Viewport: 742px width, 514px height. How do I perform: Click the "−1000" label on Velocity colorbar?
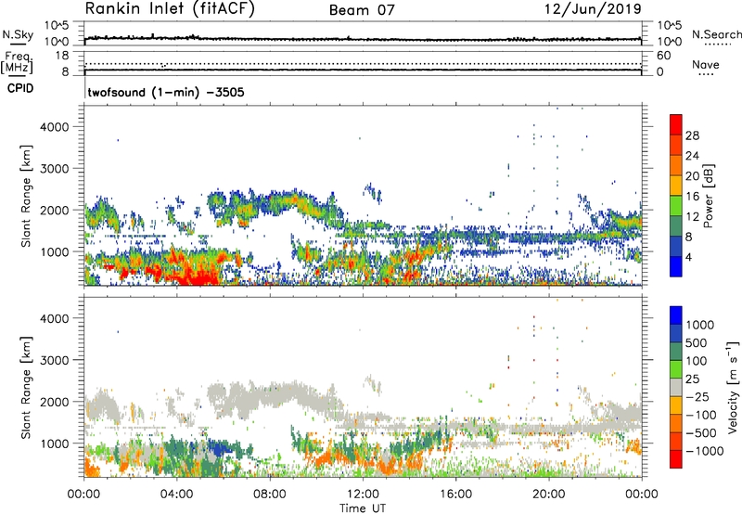click(705, 451)
